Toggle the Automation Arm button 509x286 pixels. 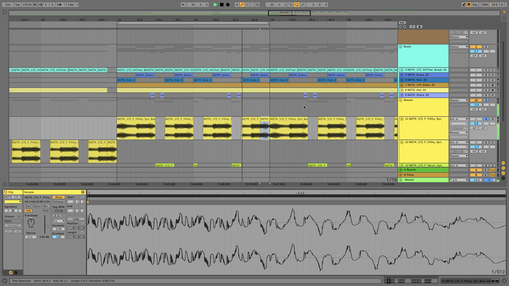[x=242, y=4]
